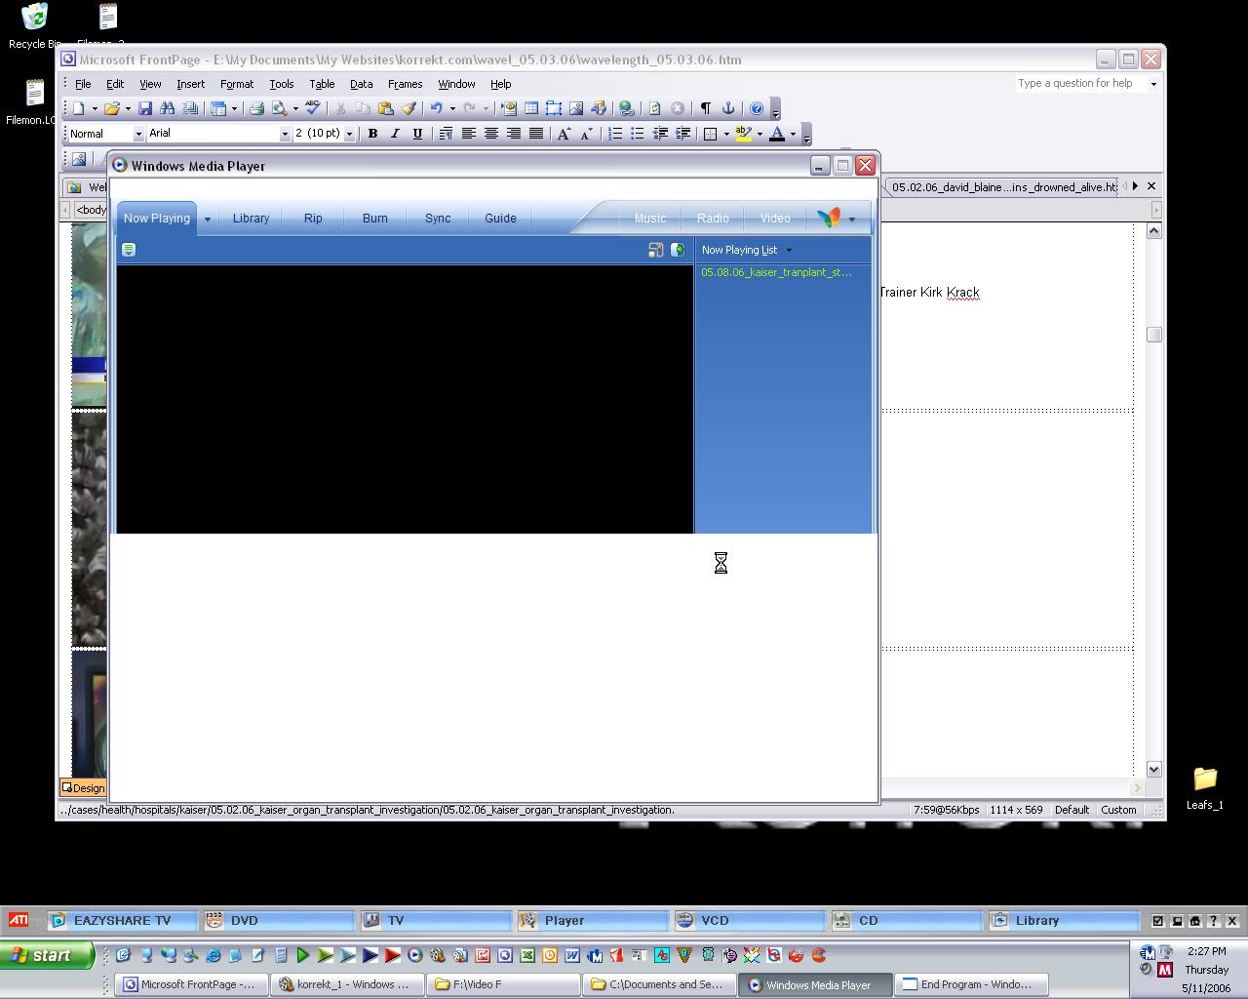Click the Increase Font Size icon

pyautogui.click(x=564, y=134)
